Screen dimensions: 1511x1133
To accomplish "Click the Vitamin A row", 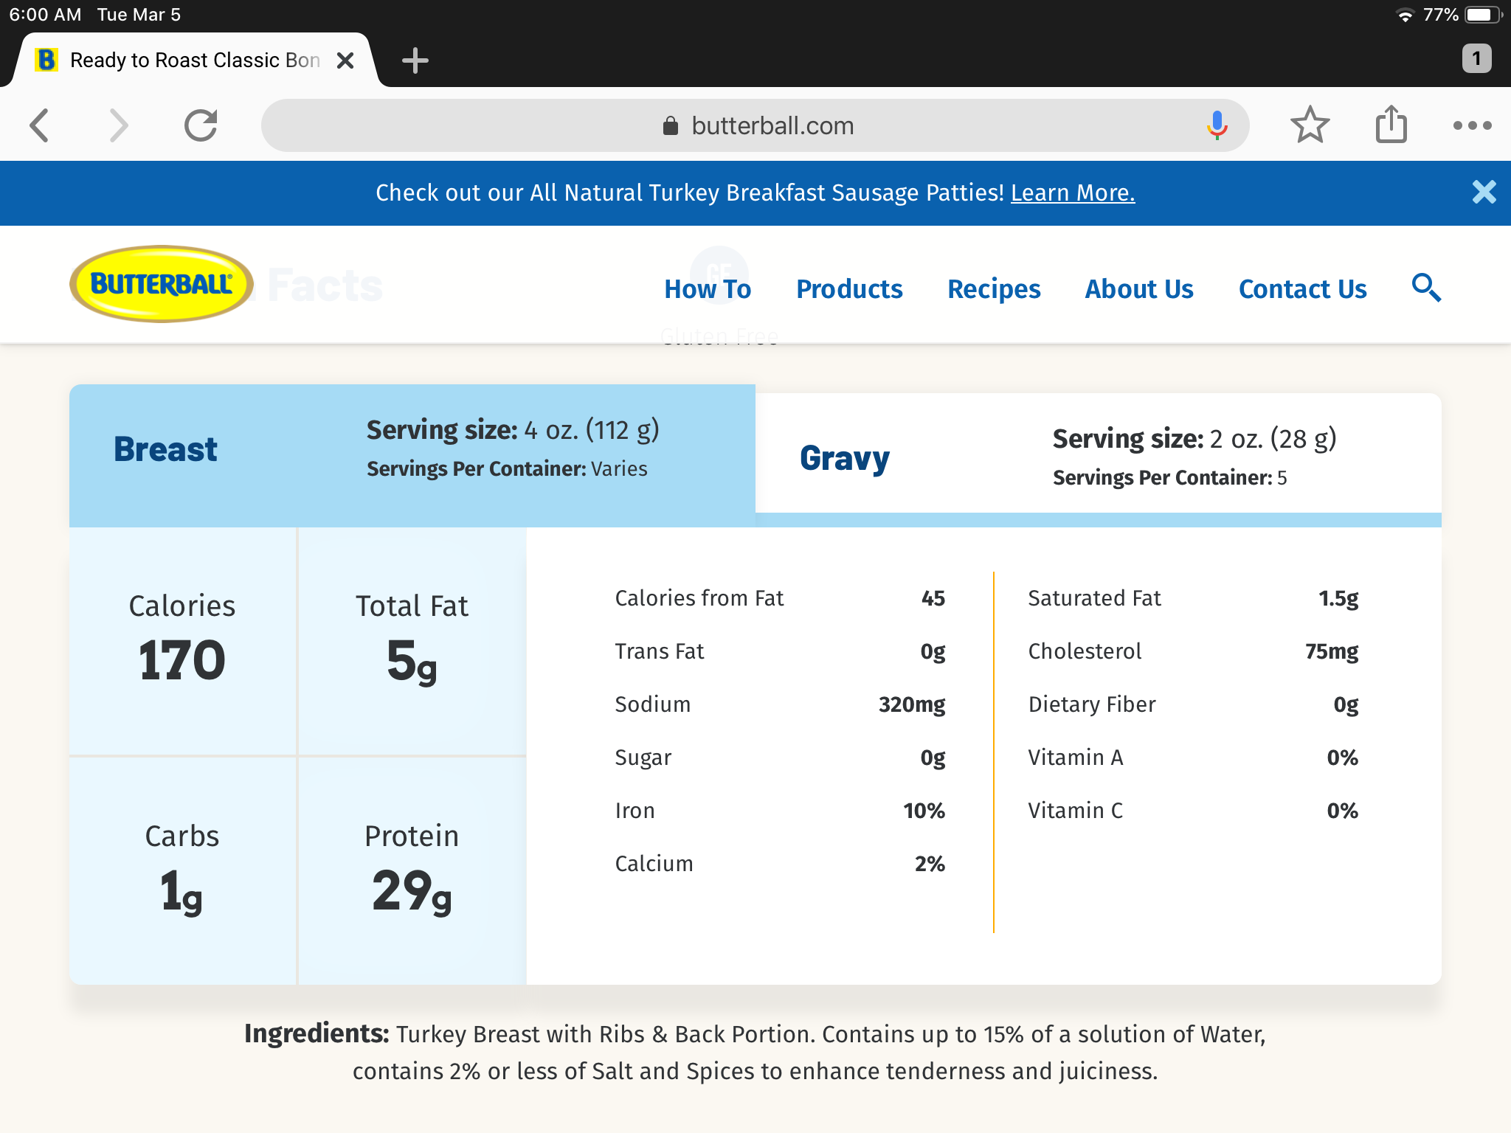I will pyautogui.click(x=1193, y=758).
